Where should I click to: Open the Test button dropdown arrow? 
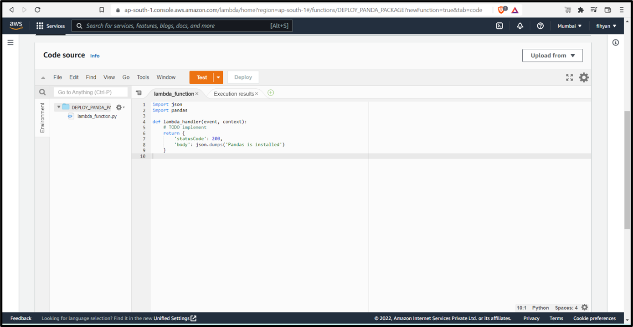tap(218, 77)
